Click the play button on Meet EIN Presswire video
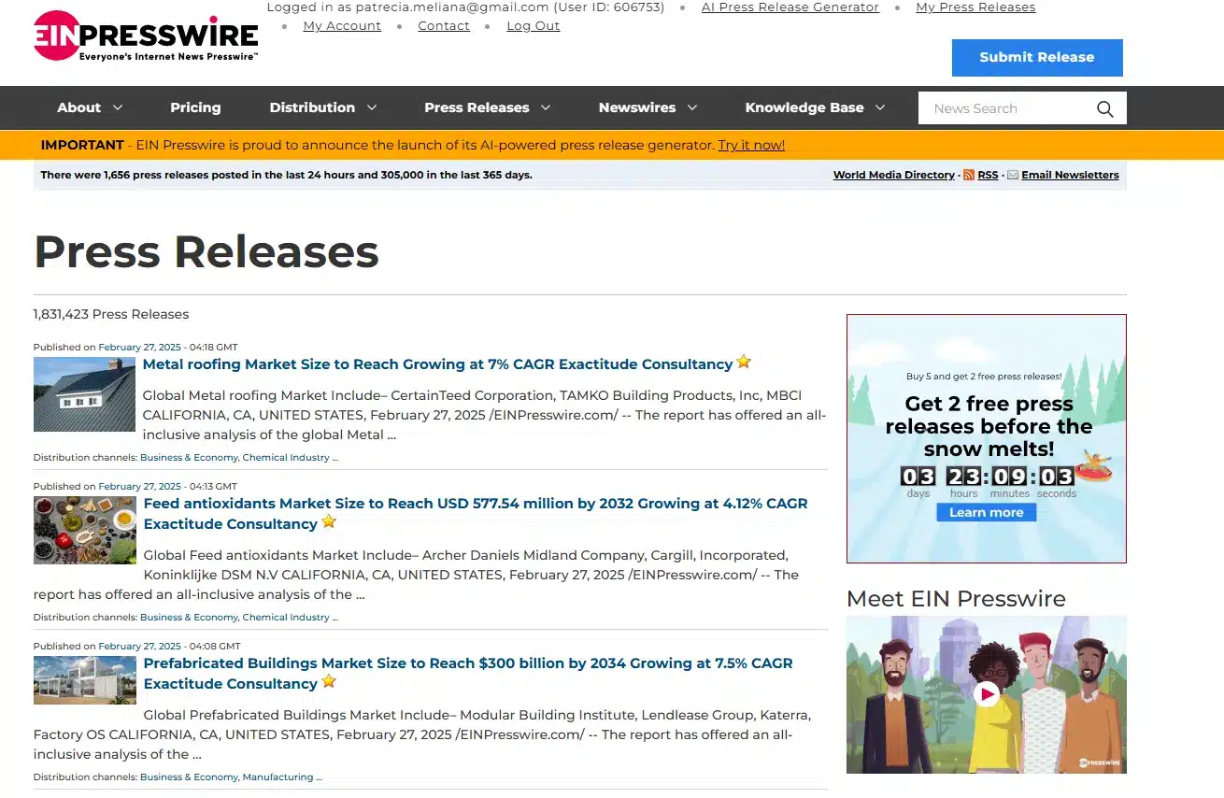1224x798 pixels. point(989,694)
